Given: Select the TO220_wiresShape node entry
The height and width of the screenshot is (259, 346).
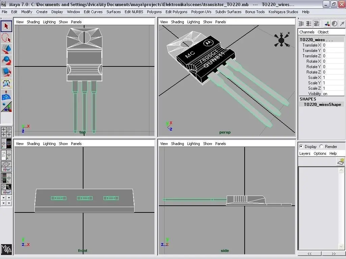Looking at the screenshot, I should click(x=322, y=105).
